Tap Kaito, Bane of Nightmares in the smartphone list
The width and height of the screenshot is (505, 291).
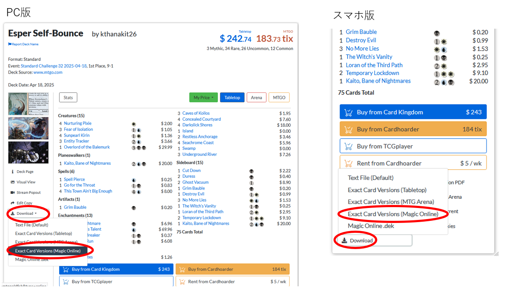coord(379,81)
